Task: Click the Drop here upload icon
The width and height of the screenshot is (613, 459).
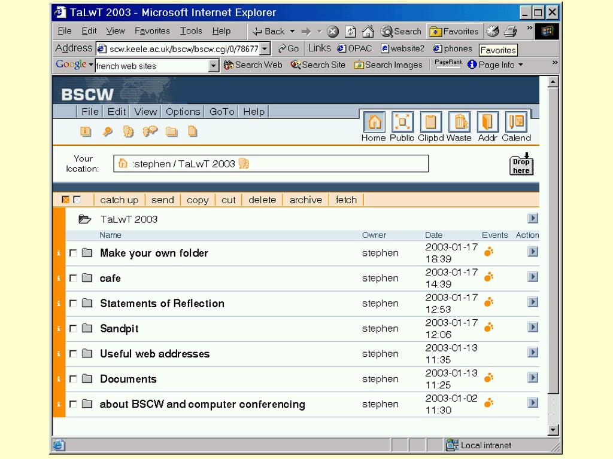Action: [521, 164]
